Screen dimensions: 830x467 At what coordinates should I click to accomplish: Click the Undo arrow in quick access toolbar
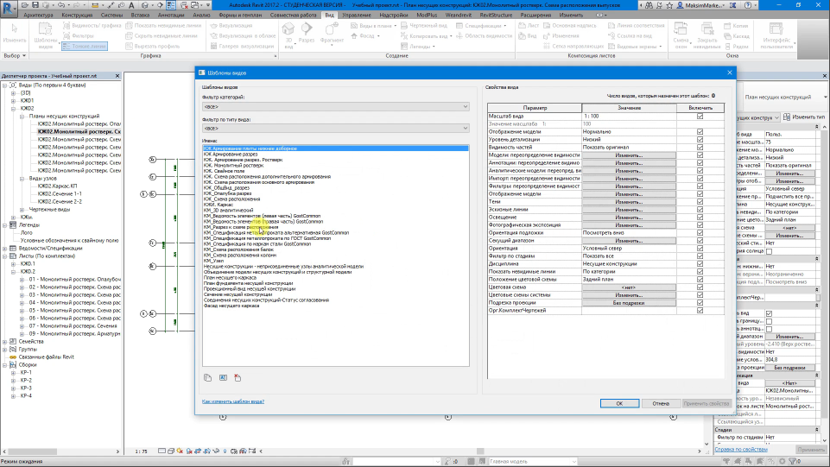click(x=61, y=5)
